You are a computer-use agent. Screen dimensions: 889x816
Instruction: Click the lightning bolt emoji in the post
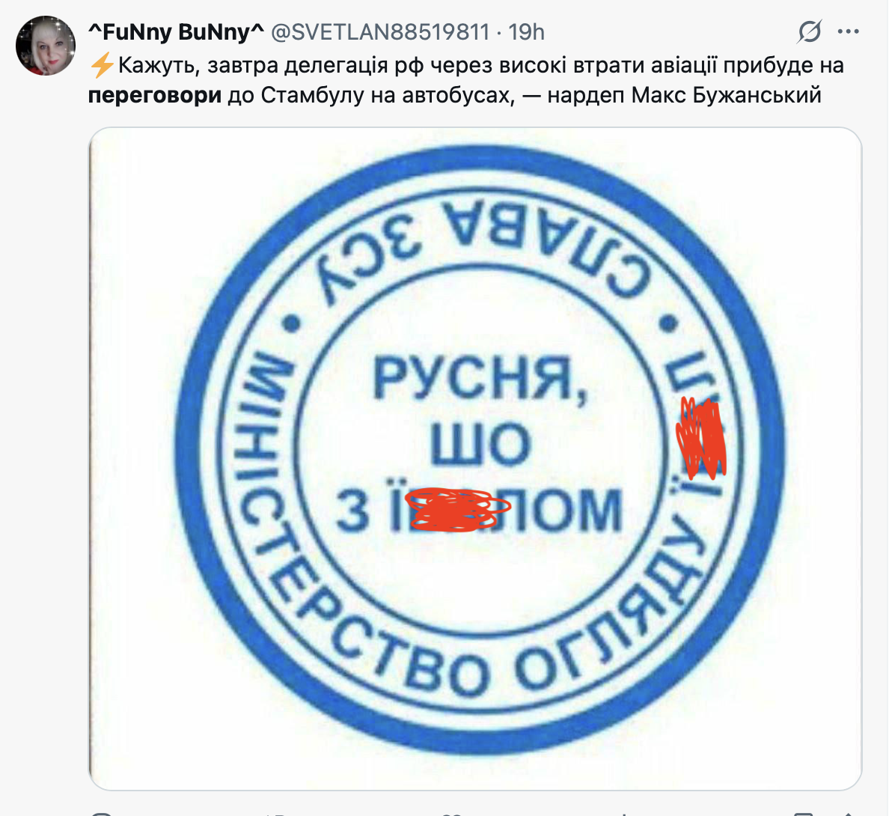pos(102,66)
